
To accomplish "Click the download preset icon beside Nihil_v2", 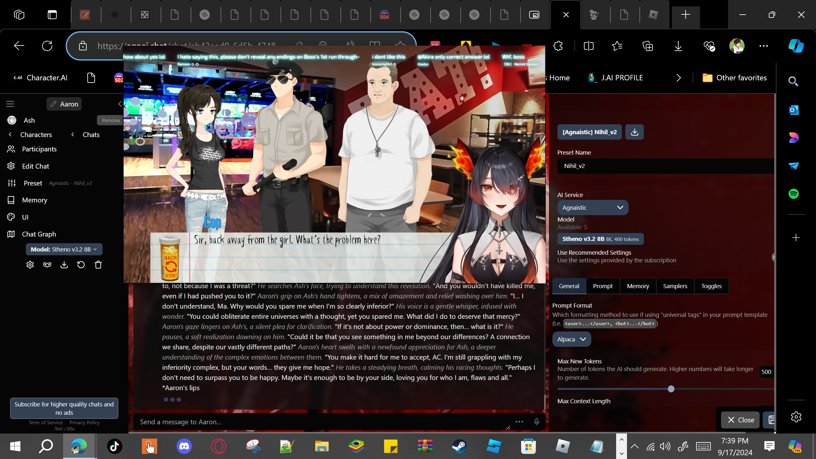I will tap(634, 132).
